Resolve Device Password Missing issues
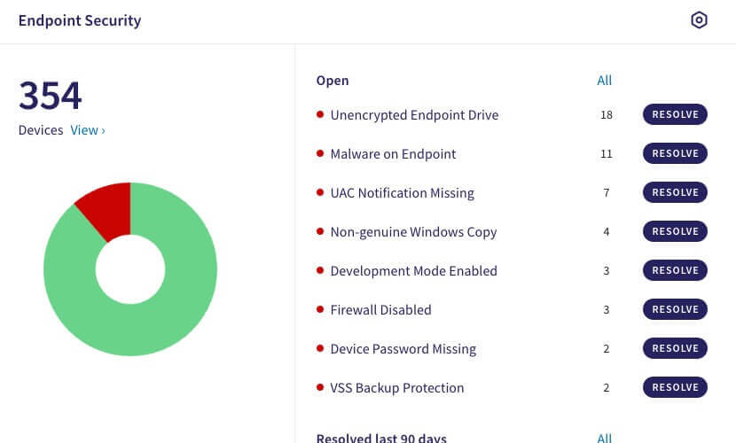 coord(675,348)
